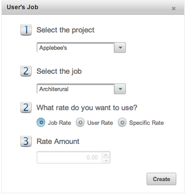Screen dimensions: 186x195
Task: Click the User Rate text label
Action: coord(100,123)
